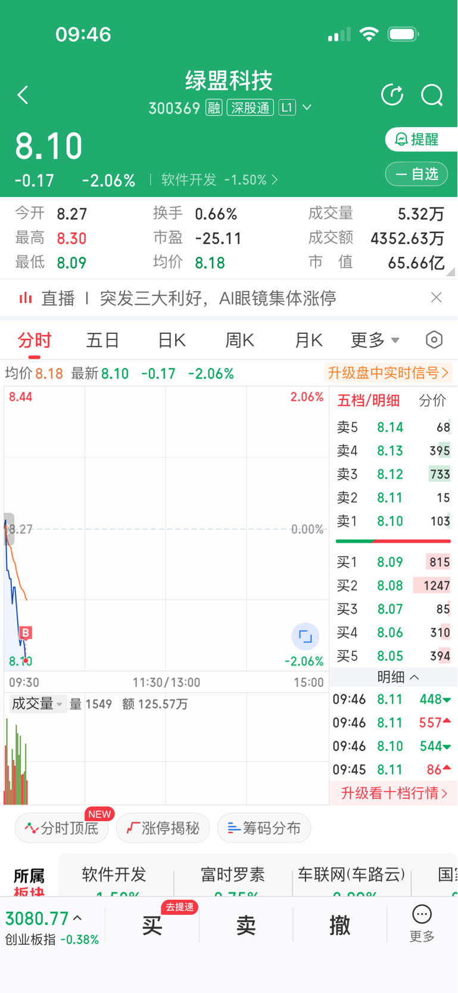The width and height of the screenshot is (458, 993).
Task: Open 车联网(车路云) sector item
Action: pyautogui.click(x=351, y=877)
